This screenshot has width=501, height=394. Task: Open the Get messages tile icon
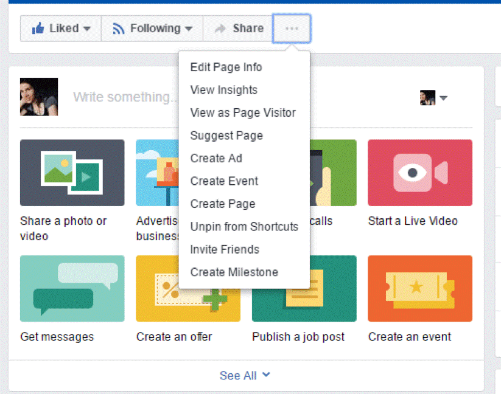pos(72,288)
